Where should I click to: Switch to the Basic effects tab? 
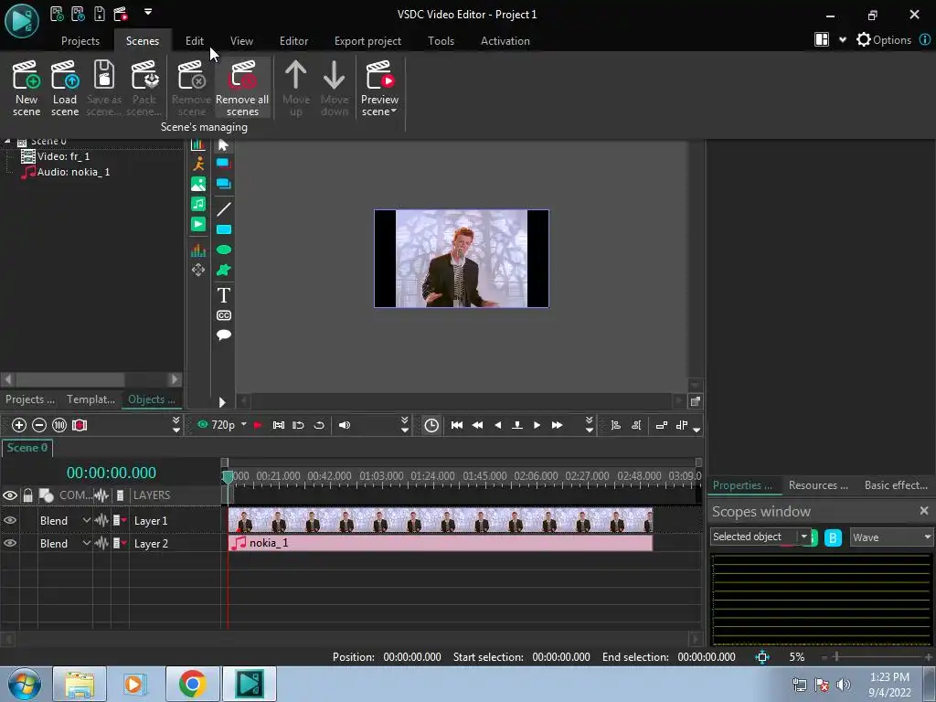[x=896, y=485]
